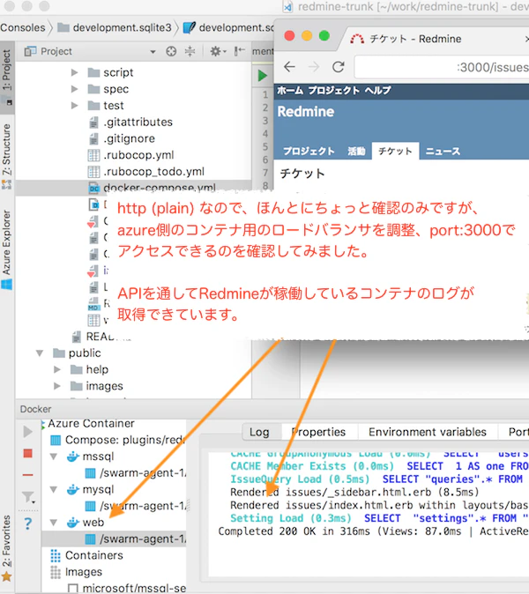Open the Project view dropdown arrow
The height and width of the screenshot is (594, 529).
point(153,52)
